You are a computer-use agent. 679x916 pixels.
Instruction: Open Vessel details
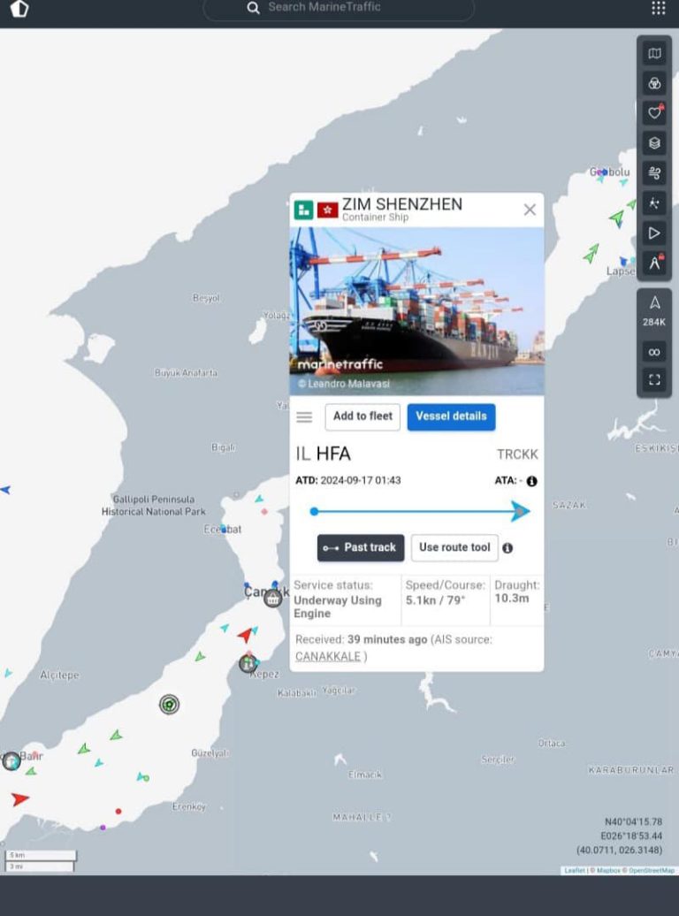click(451, 416)
